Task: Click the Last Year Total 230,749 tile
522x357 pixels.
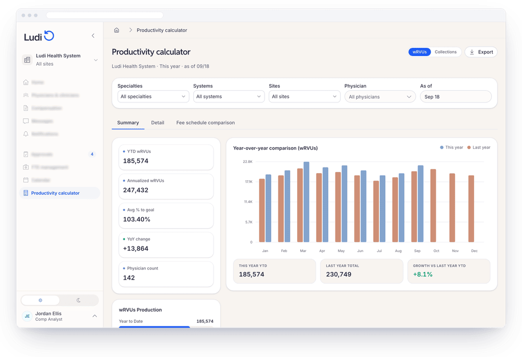Action: pyautogui.click(x=361, y=271)
